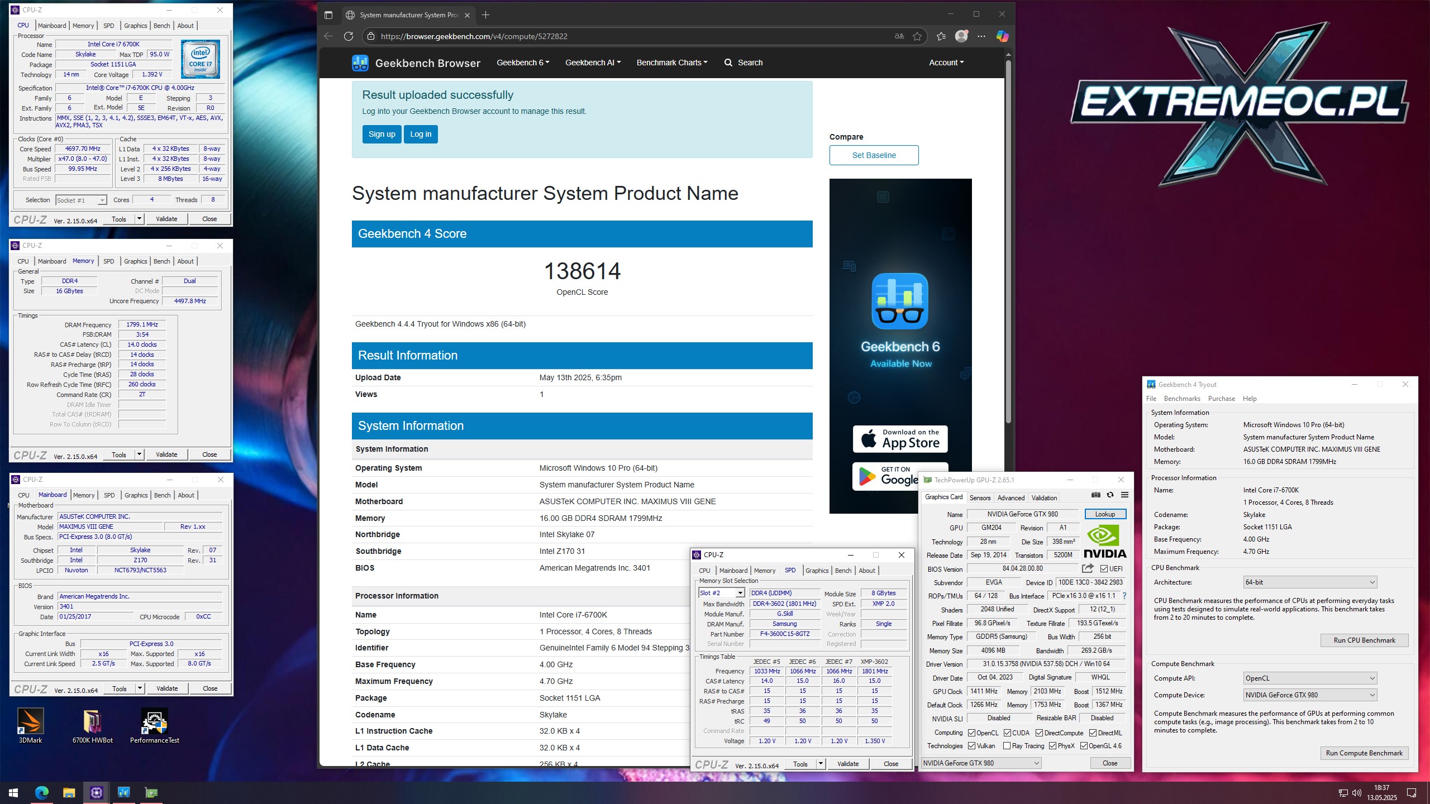Click the read aloud icon in address bar

coord(899,36)
